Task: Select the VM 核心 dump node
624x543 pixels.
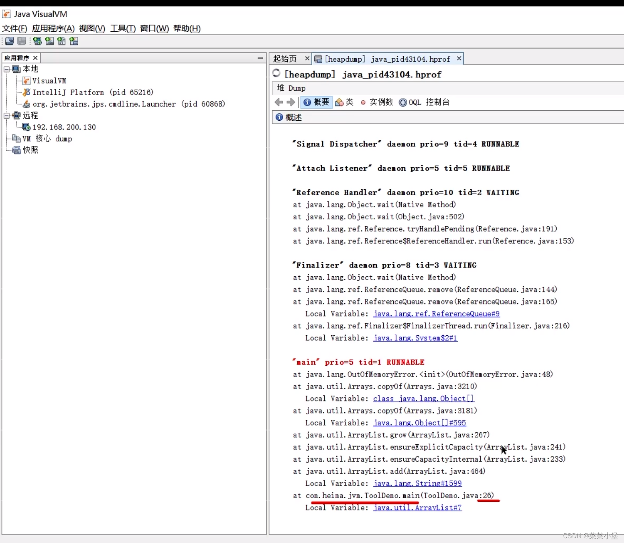Action: pyautogui.click(x=42, y=139)
